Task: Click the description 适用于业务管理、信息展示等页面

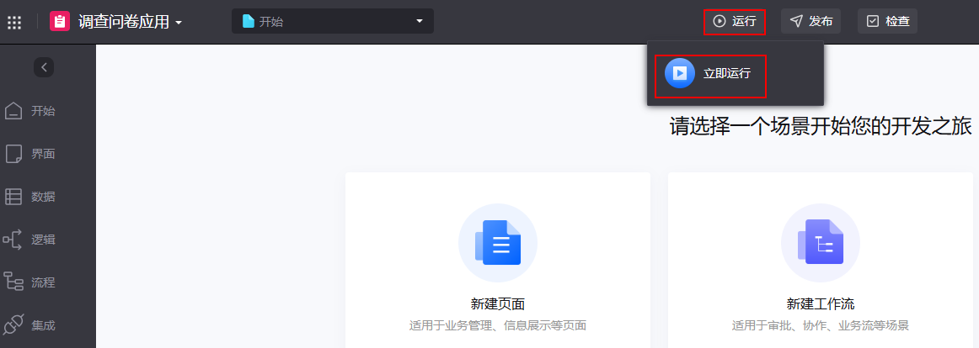Action: 498,325
